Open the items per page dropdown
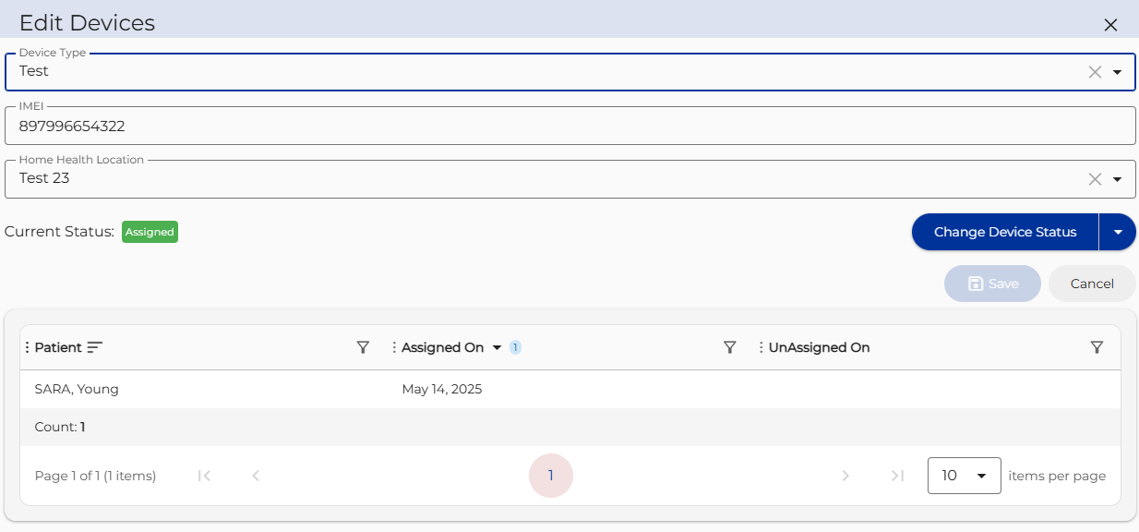1139x532 pixels. 965,476
